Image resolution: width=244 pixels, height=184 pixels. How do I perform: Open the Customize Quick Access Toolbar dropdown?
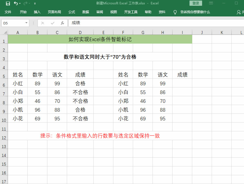click(x=35, y=4)
